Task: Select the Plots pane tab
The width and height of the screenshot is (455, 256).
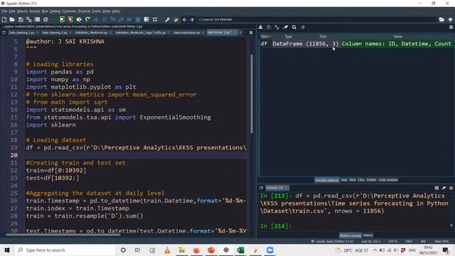Action: click(x=353, y=180)
